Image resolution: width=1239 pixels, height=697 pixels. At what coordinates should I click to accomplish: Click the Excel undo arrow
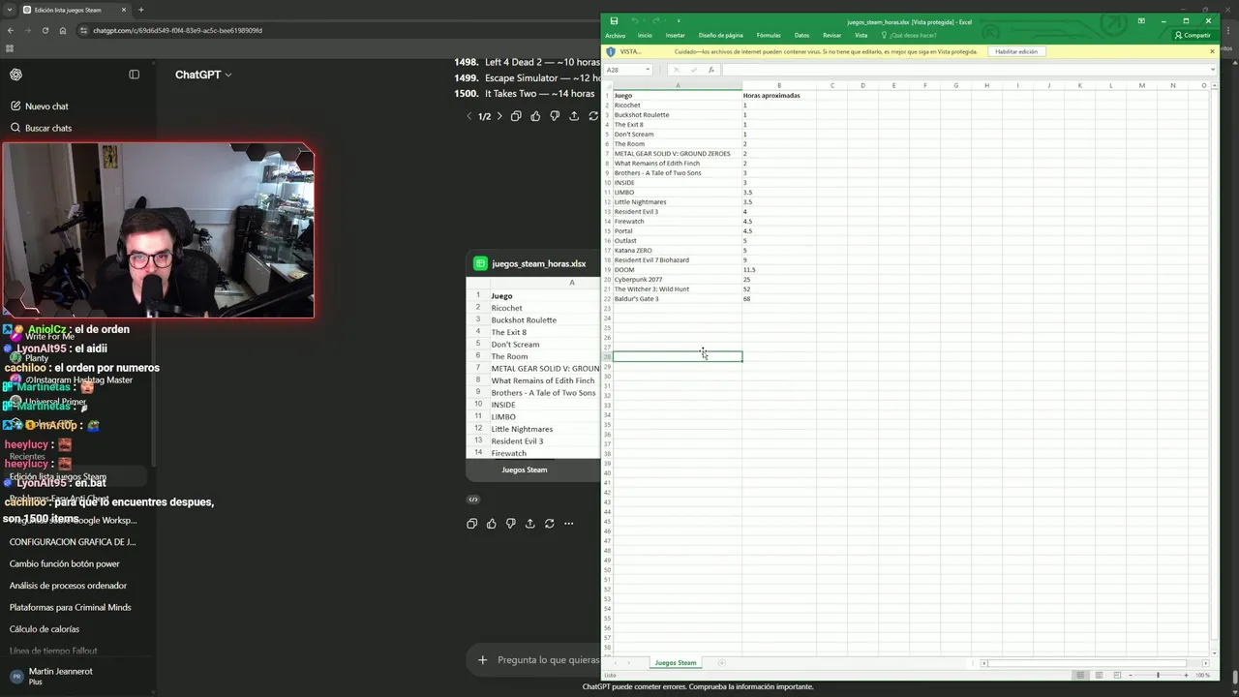635,21
